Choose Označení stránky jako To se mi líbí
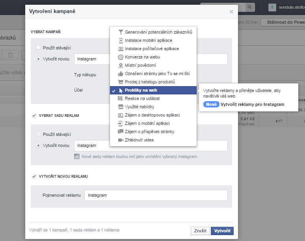Image resolution: width=305 pixels, height=241 pixels. tap(153, 73)
